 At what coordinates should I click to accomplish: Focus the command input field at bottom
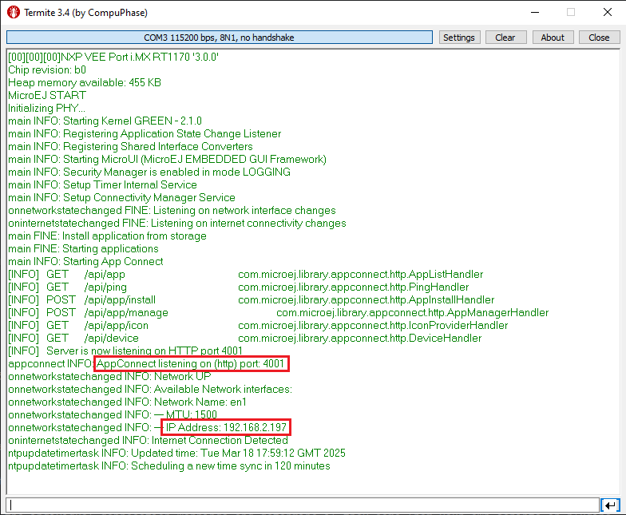click(x=302, y=505)
